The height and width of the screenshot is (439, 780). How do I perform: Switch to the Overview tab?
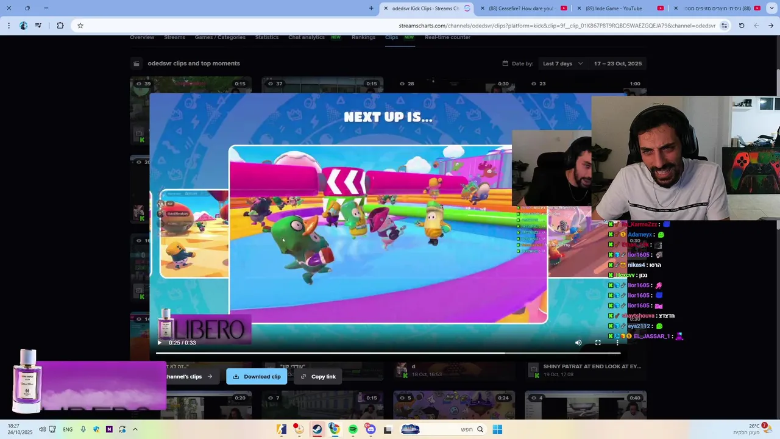click(142, 37)
